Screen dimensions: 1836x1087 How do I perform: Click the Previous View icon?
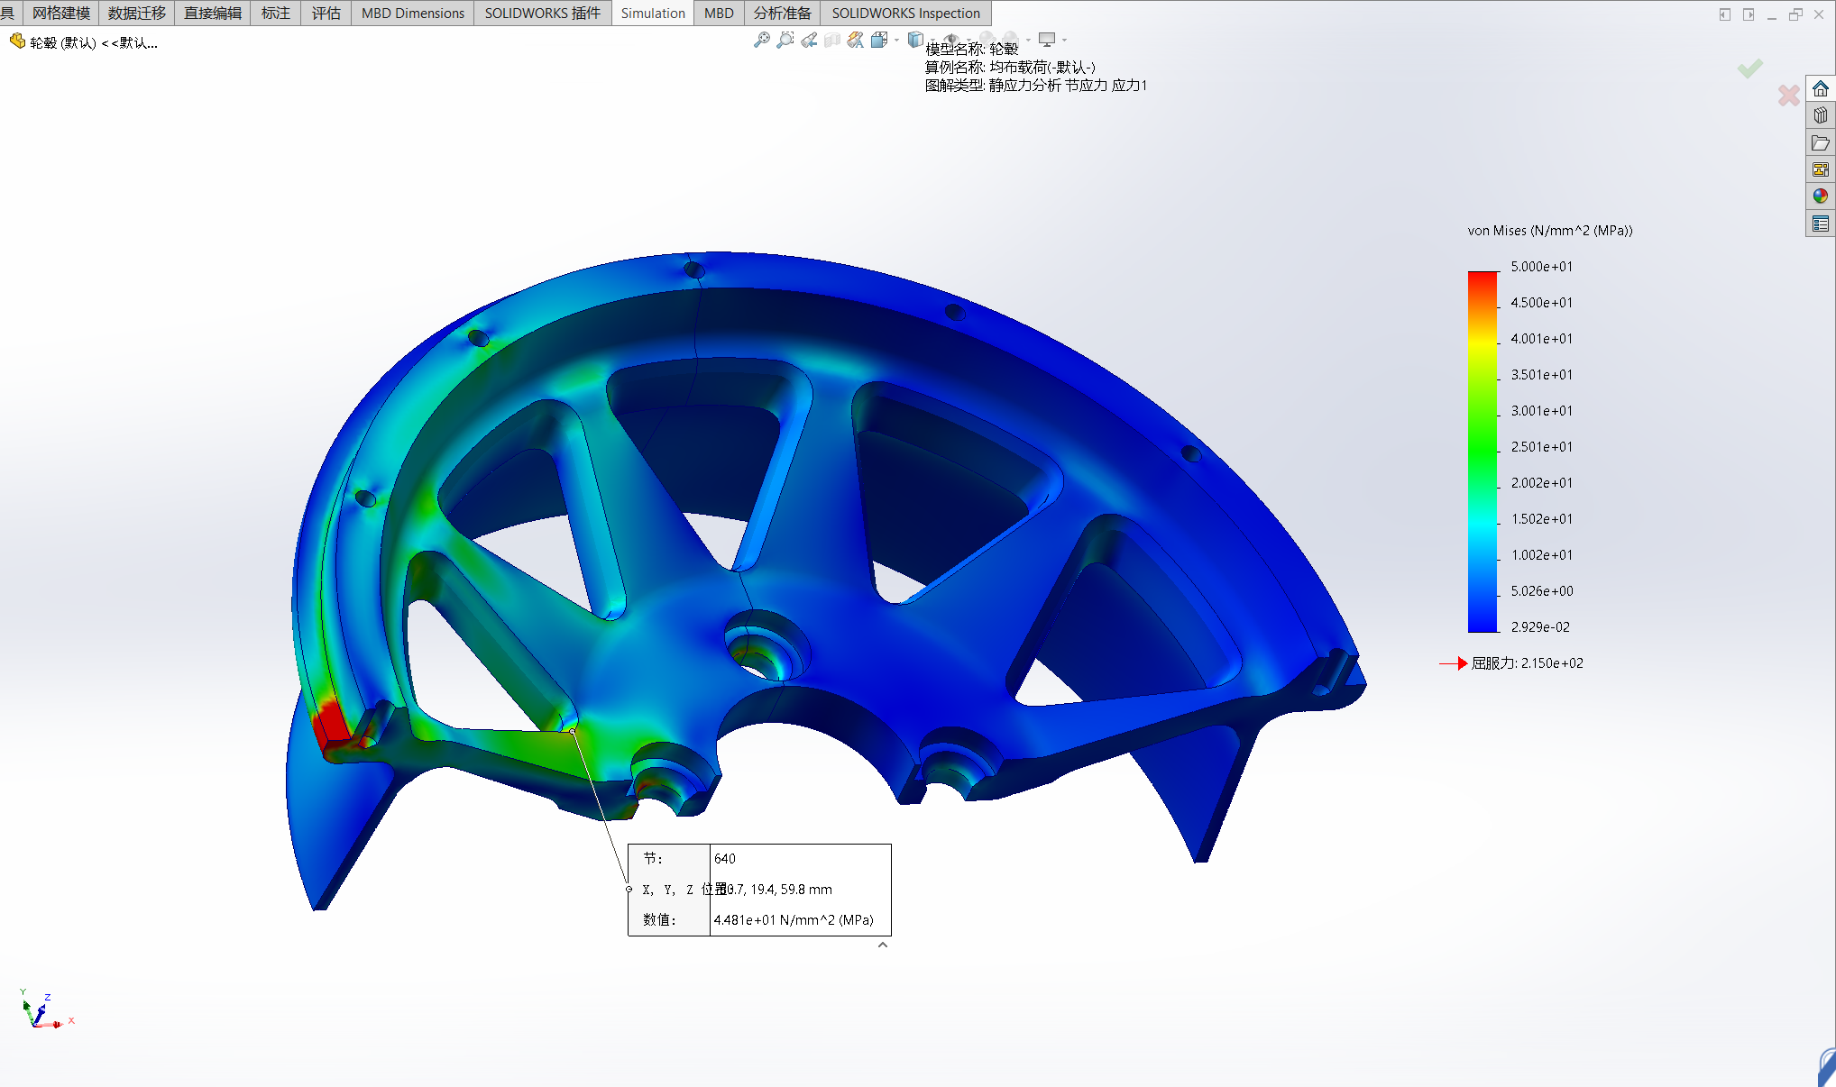[809, 40]
